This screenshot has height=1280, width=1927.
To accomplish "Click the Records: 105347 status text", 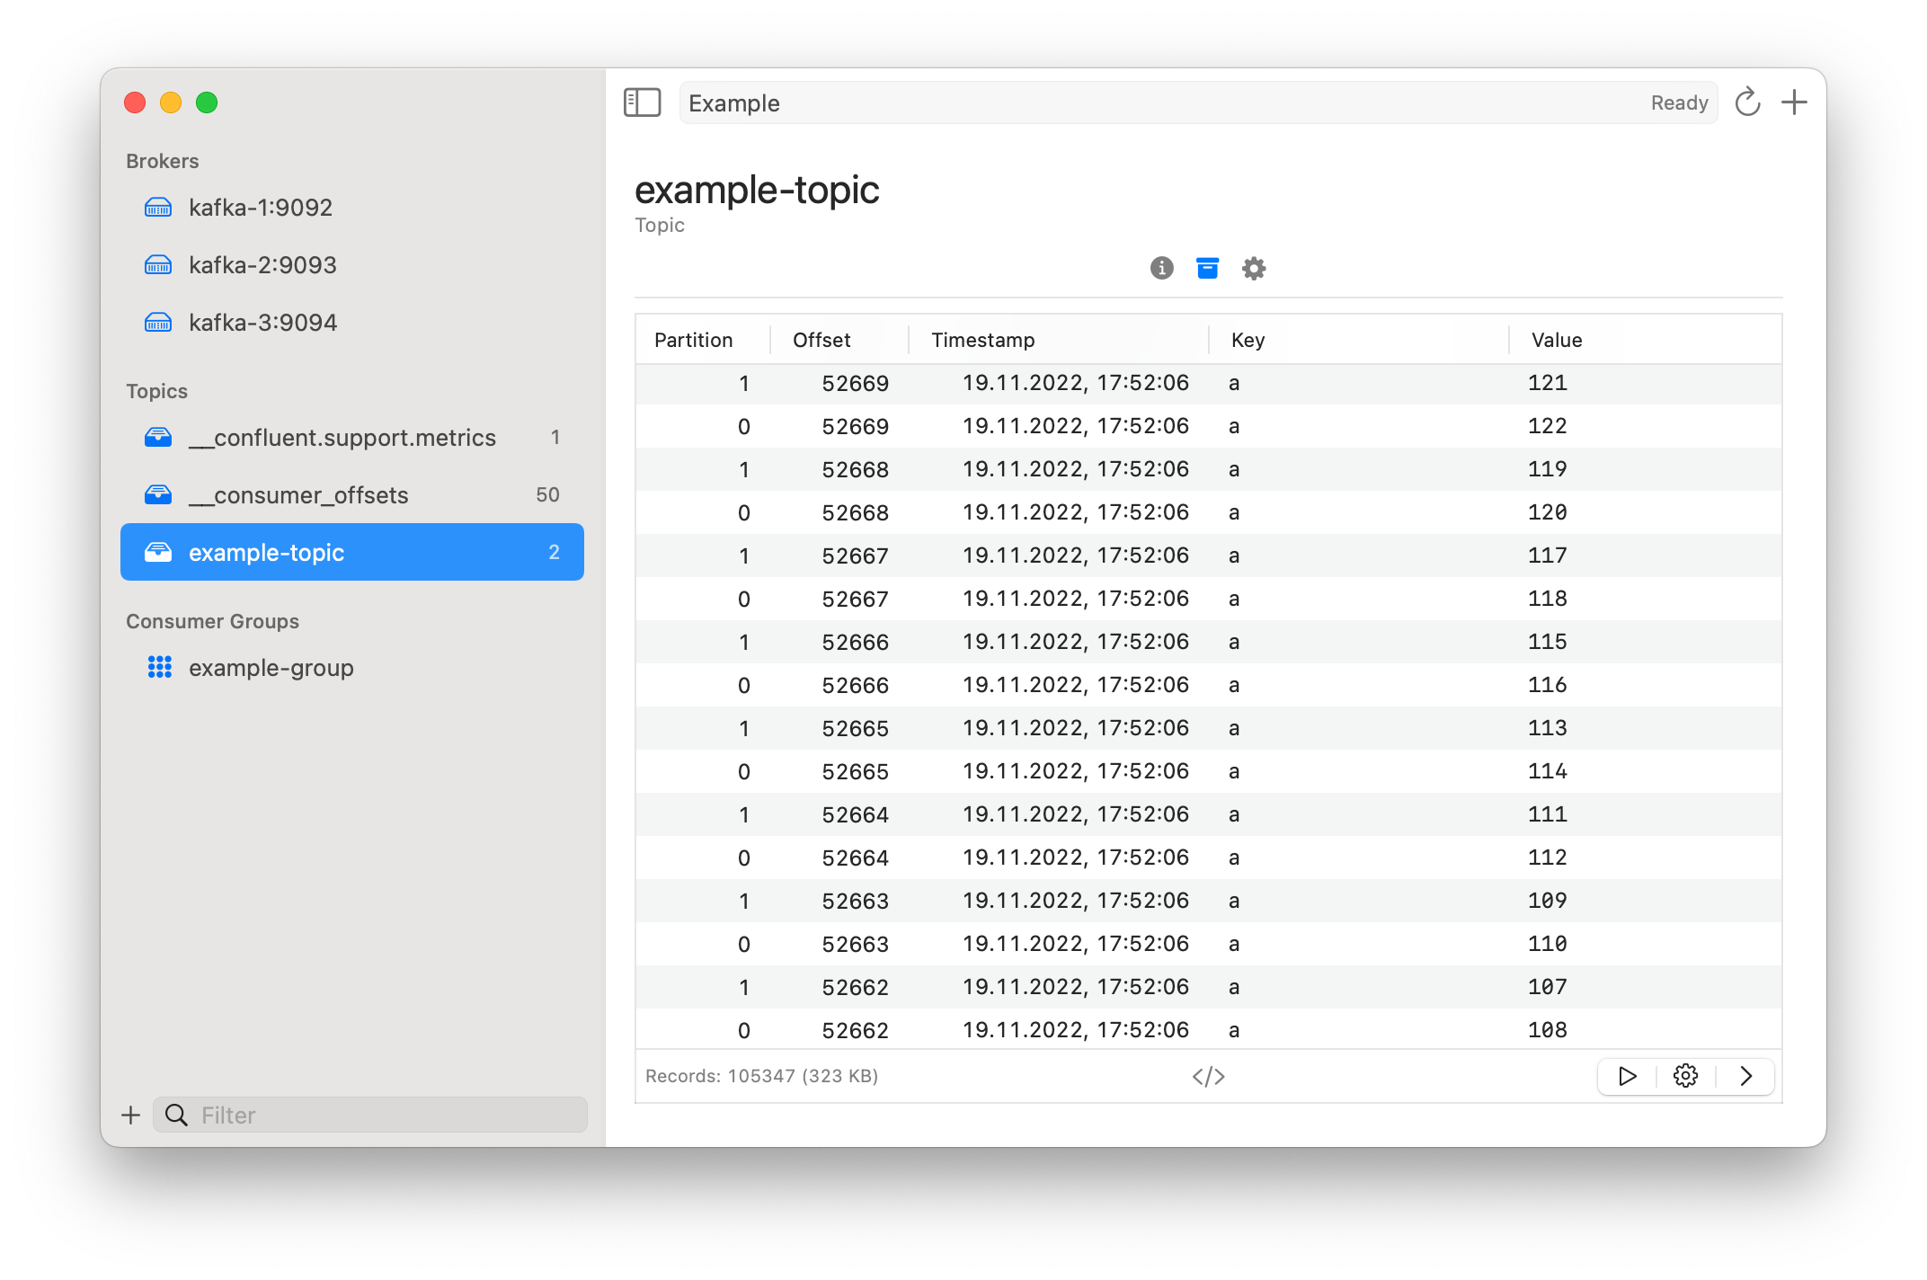I will pos(761,1076).
